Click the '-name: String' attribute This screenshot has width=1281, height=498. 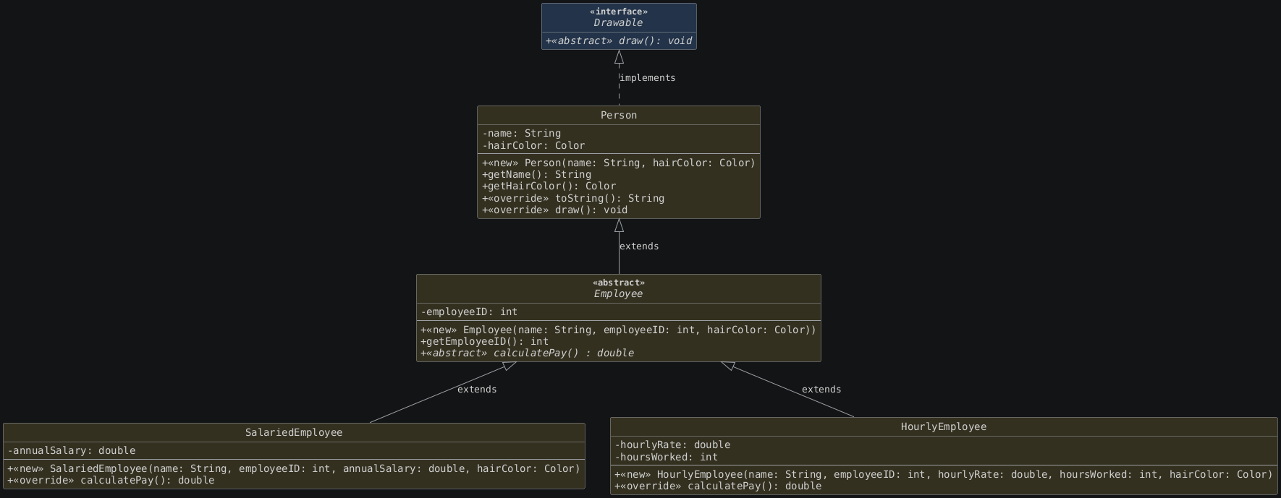point(522,133)
